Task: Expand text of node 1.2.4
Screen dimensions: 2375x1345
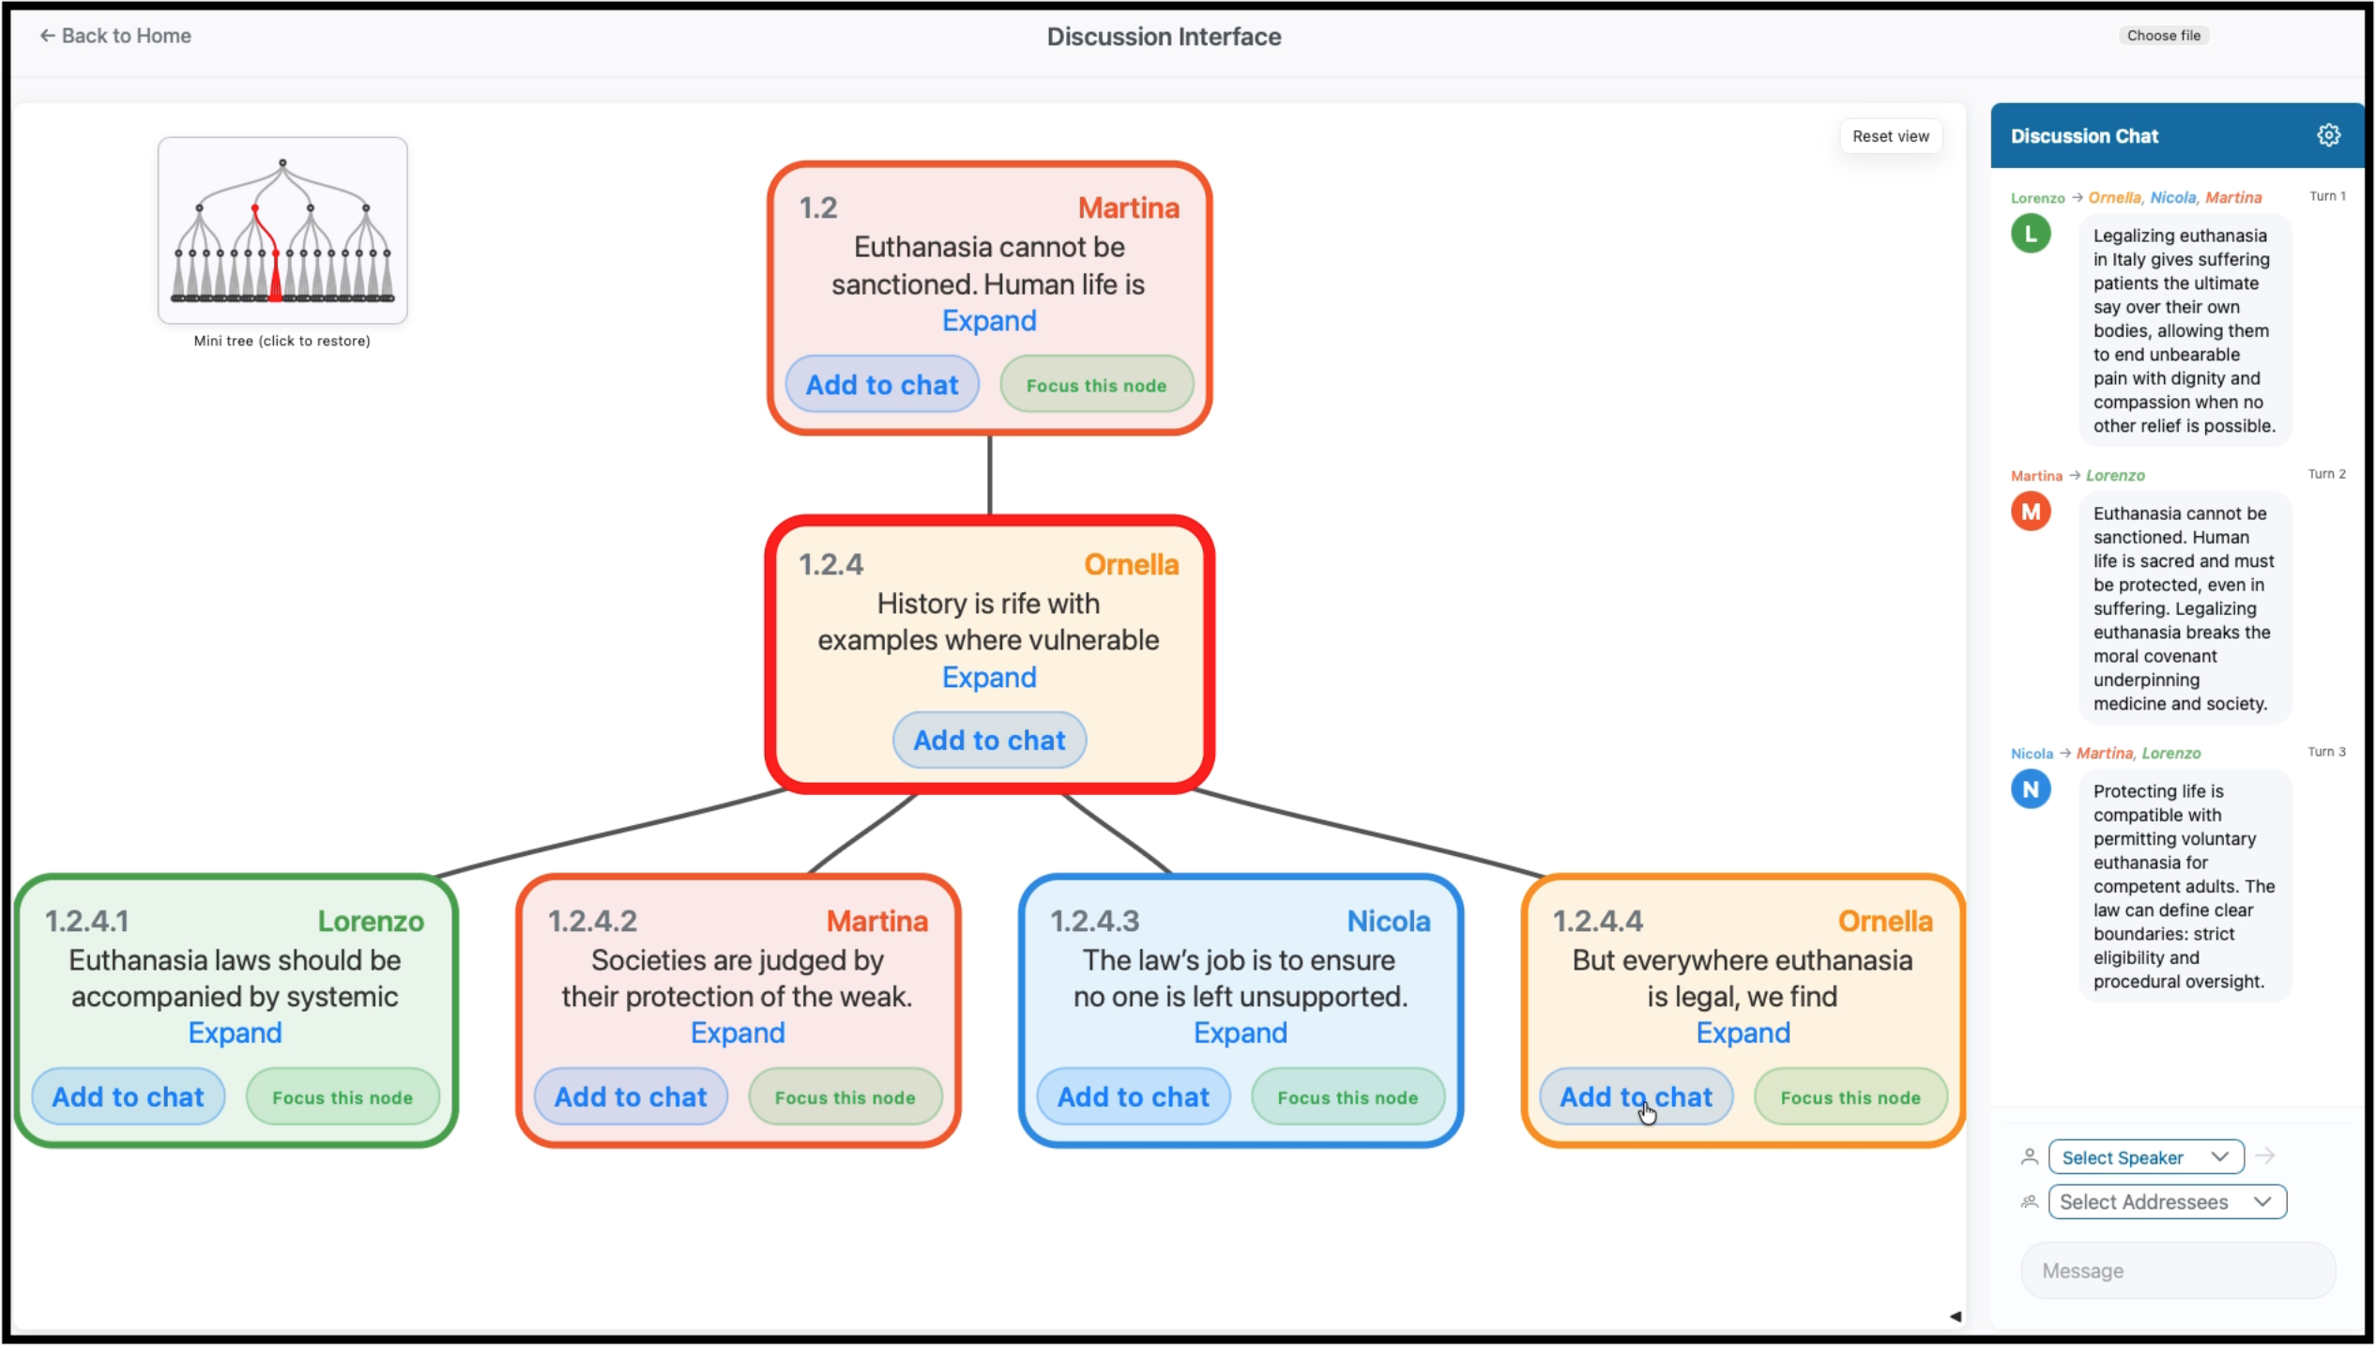Action: tap(989, 677)
